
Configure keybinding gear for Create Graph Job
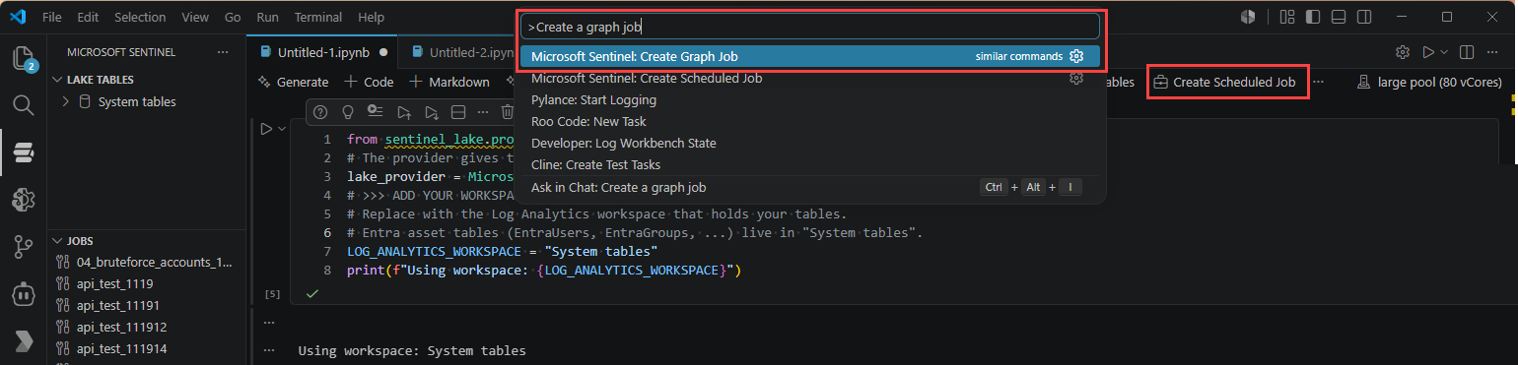click(x=1076, y=56)
